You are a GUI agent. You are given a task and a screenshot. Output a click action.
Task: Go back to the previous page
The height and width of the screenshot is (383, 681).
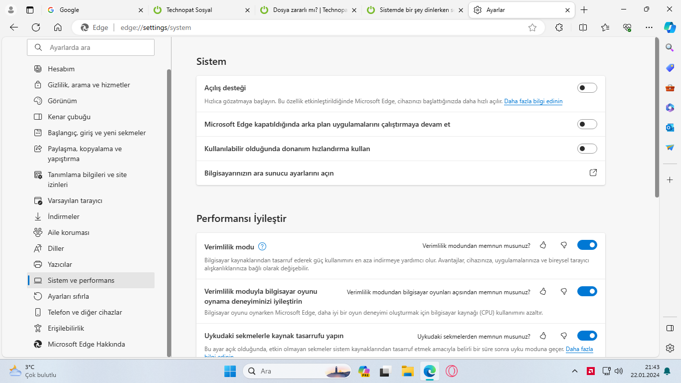[14, 28]
